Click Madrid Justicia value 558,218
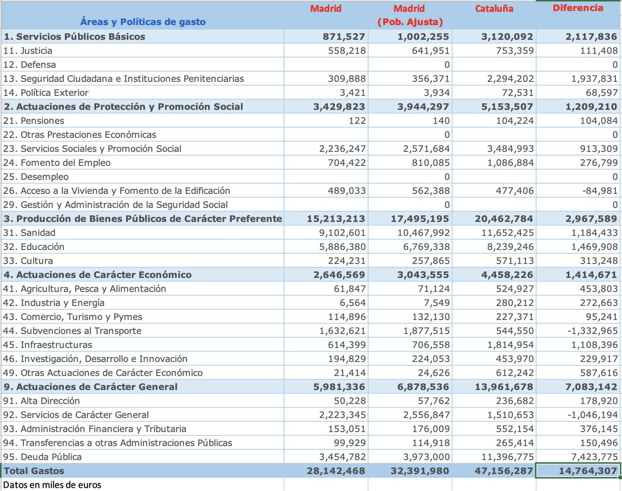This screenshot has height=491, width=622. coord(347,50)
